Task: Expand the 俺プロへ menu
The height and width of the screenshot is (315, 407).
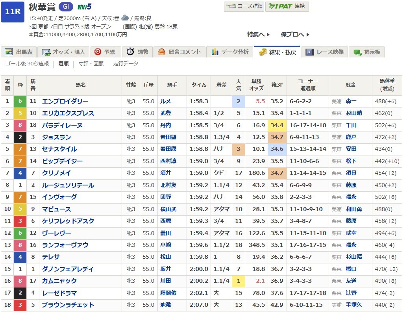Action: [295, 35]
